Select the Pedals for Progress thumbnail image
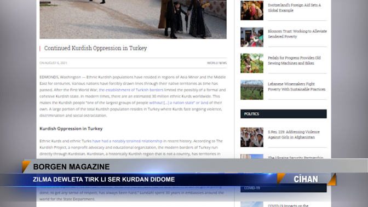Screen dimensions: 368x207 [x=252, y=63]
